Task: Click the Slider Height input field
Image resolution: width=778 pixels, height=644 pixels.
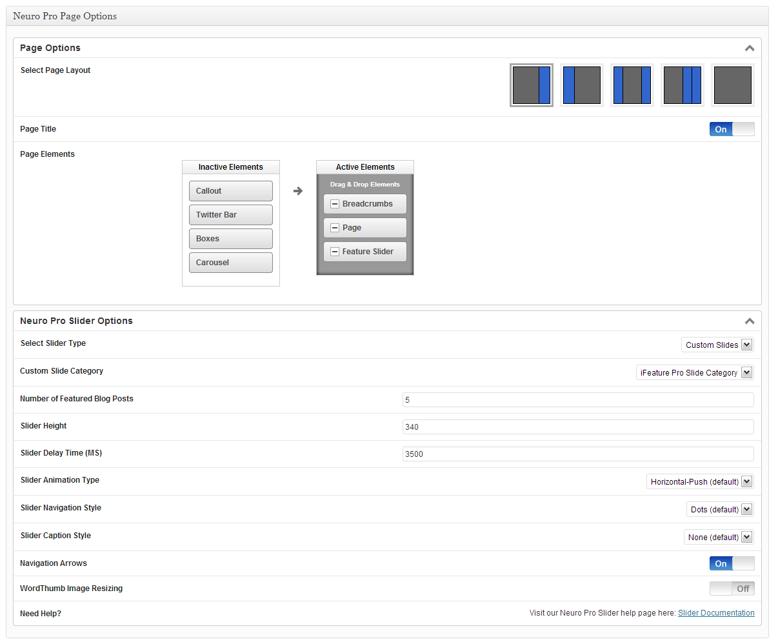Action: click(578, 427)
